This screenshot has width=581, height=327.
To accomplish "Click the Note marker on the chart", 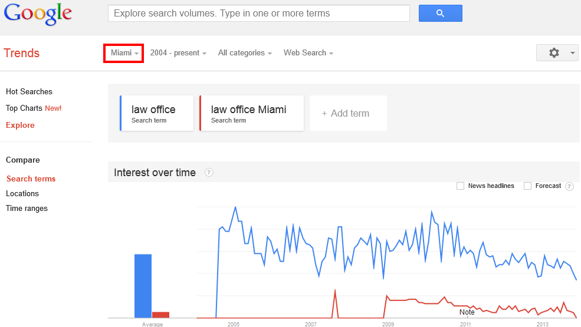I will click(x=467, y=312).
